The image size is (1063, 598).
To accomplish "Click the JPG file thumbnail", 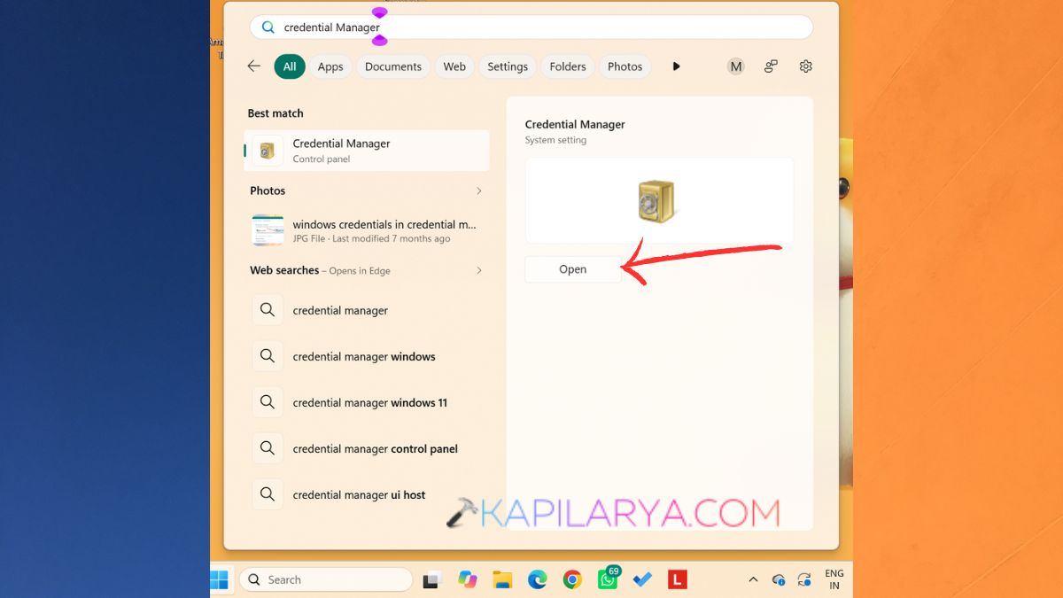I will tap(268, 230).
